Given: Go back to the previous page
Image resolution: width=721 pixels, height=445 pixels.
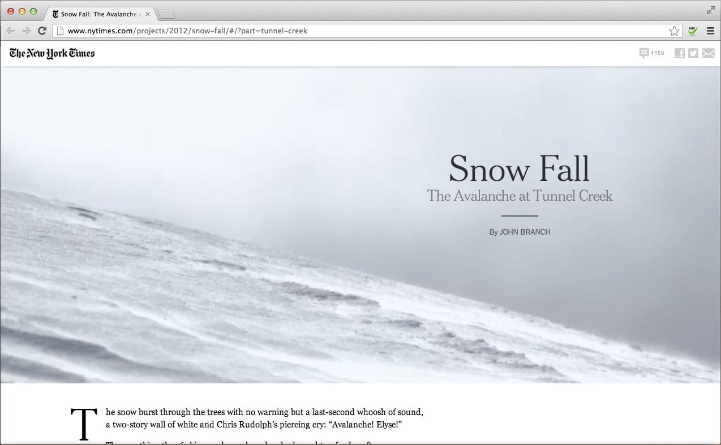Looking at the screenshot, I should point(10,31).
